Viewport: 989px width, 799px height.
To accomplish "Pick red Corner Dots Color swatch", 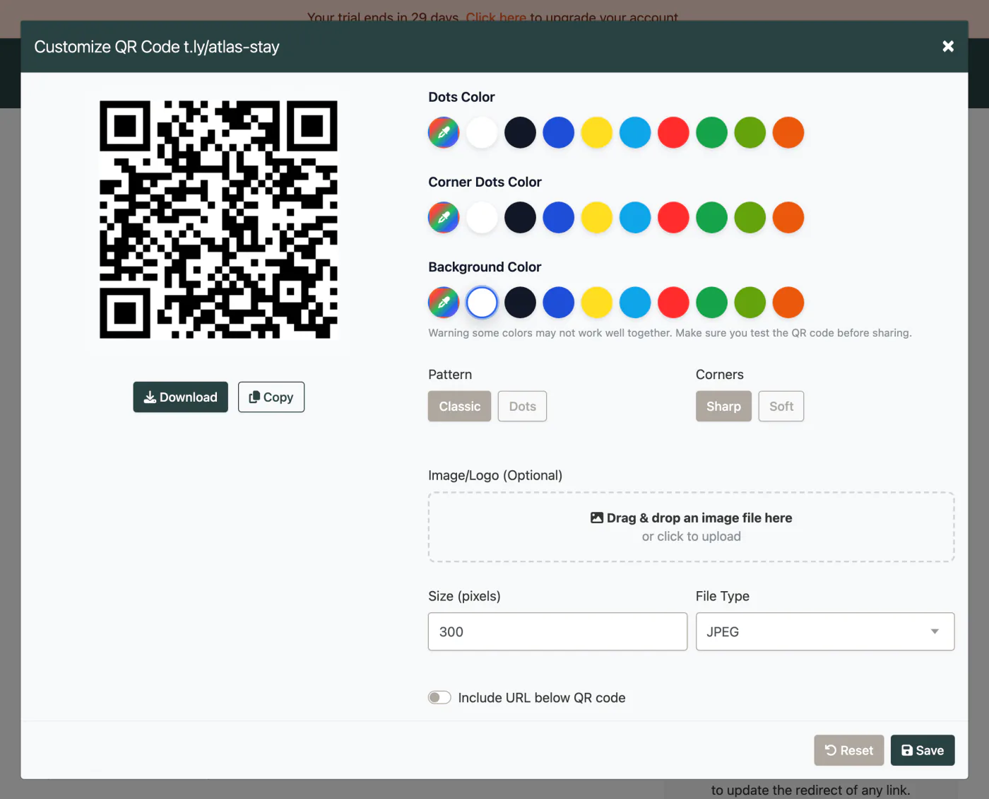I will [673, 218].
